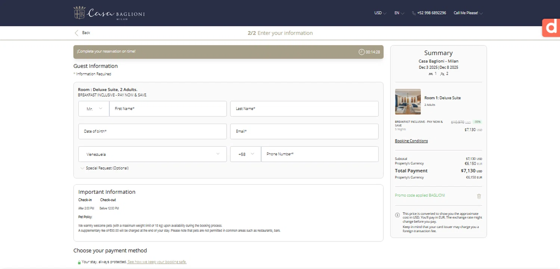Open the Mr. title dropdown

click(x=94, y=109)
